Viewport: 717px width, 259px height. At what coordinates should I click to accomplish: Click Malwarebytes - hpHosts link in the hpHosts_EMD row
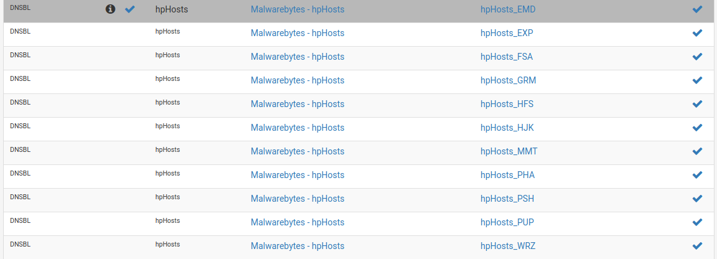coord(297,9)
